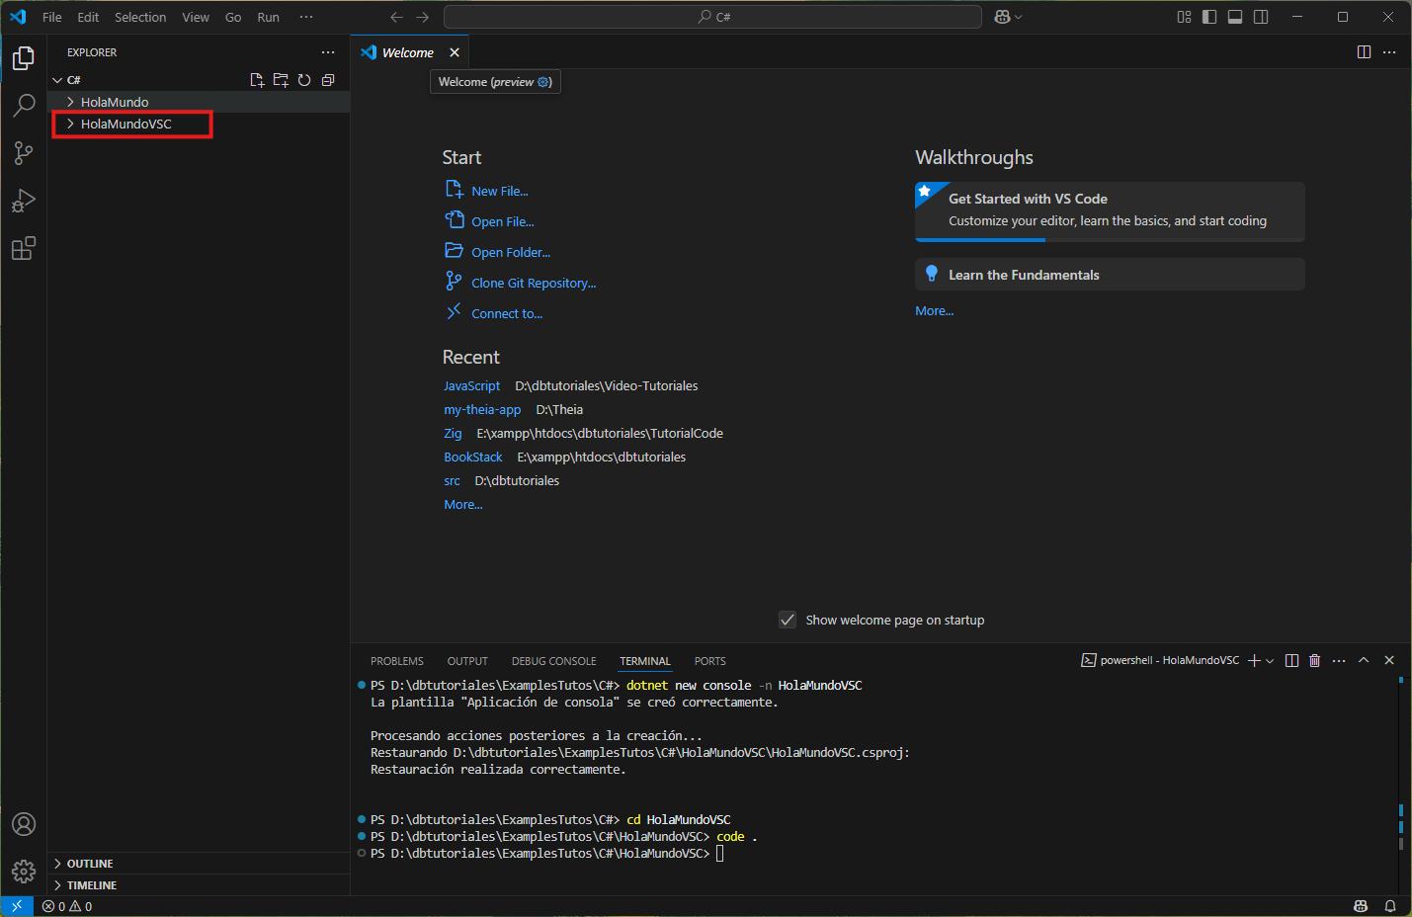Click the Clone Git Repository... link
This screenshot has width=1412, height=917.
tap(534, 283)
